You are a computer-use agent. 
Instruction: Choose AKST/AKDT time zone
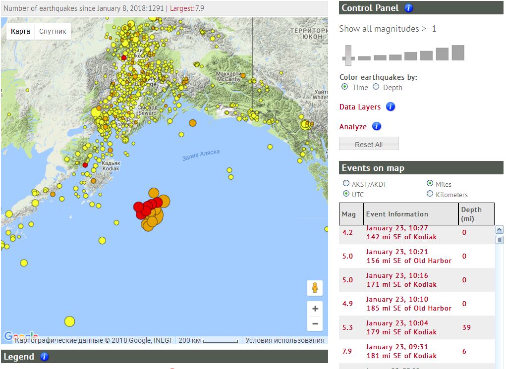(346, 183)
